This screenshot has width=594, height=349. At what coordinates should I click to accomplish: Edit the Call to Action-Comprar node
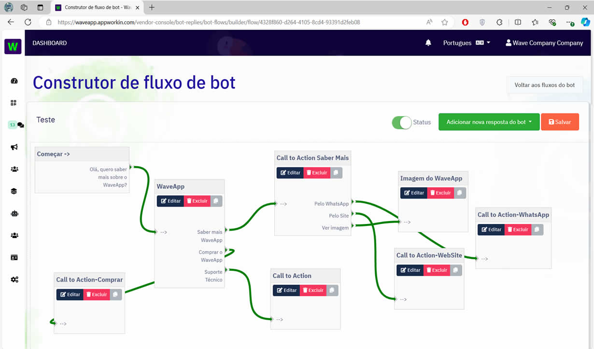tap(70, 294)
